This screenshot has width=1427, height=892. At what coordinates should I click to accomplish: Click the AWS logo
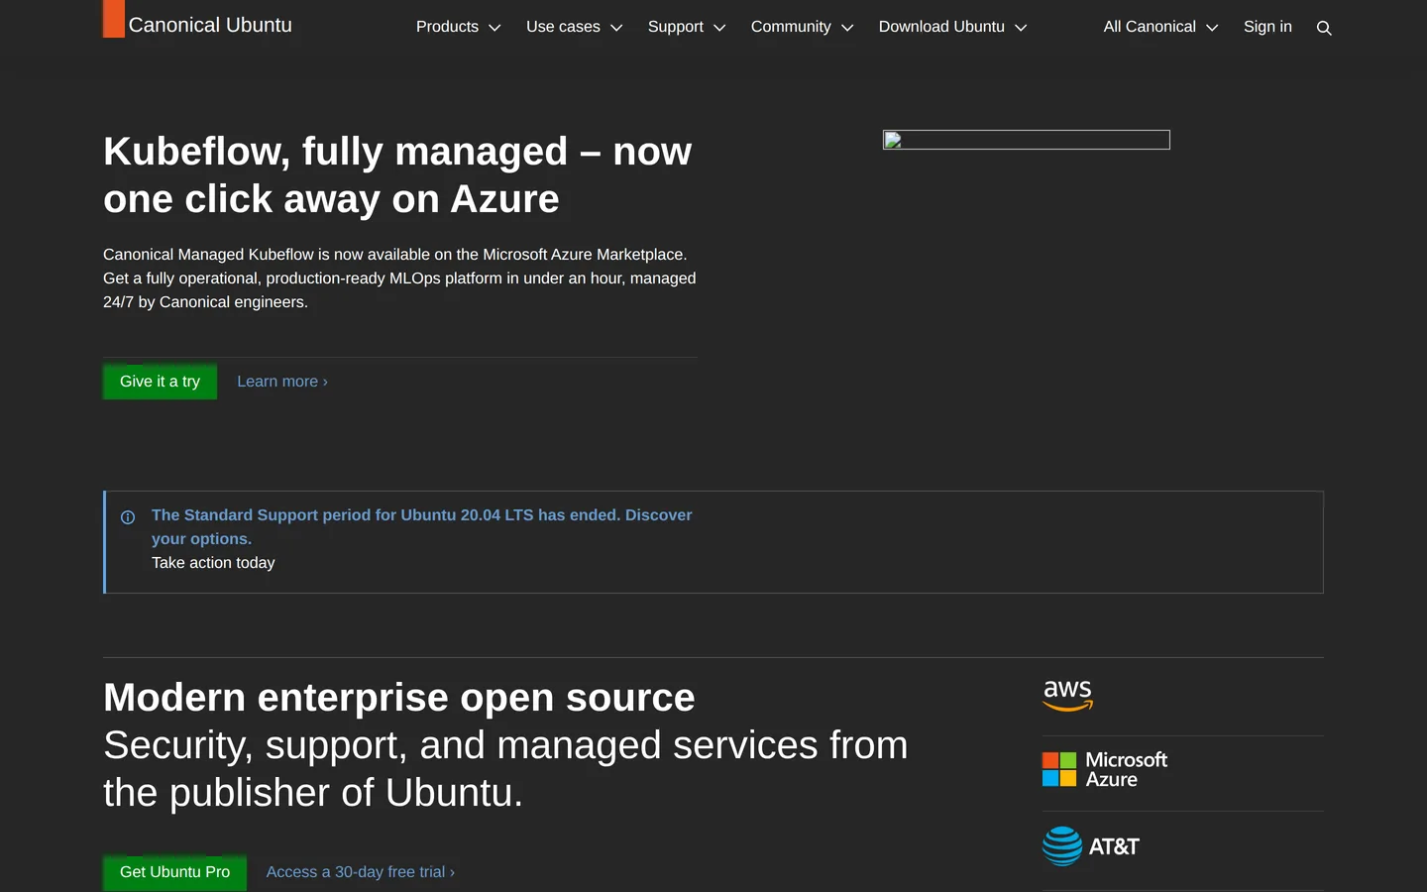tap(1067, 696)
